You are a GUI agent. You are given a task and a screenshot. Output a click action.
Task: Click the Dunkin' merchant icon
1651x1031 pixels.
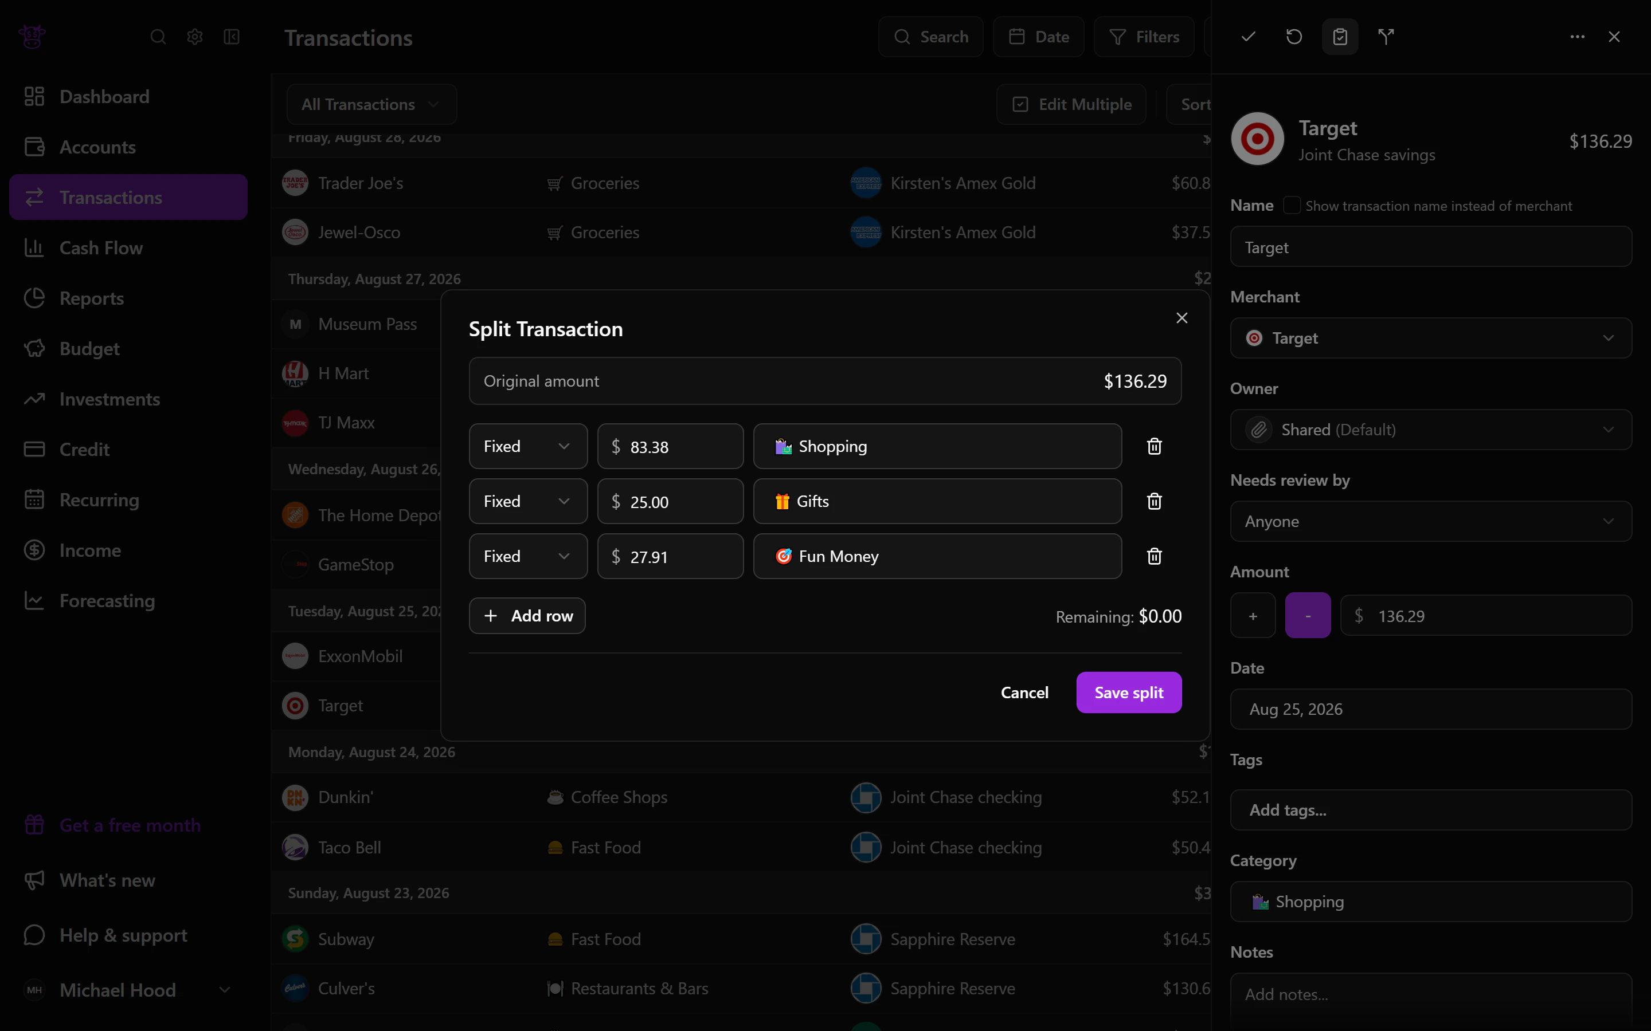(x=295, y=797)
